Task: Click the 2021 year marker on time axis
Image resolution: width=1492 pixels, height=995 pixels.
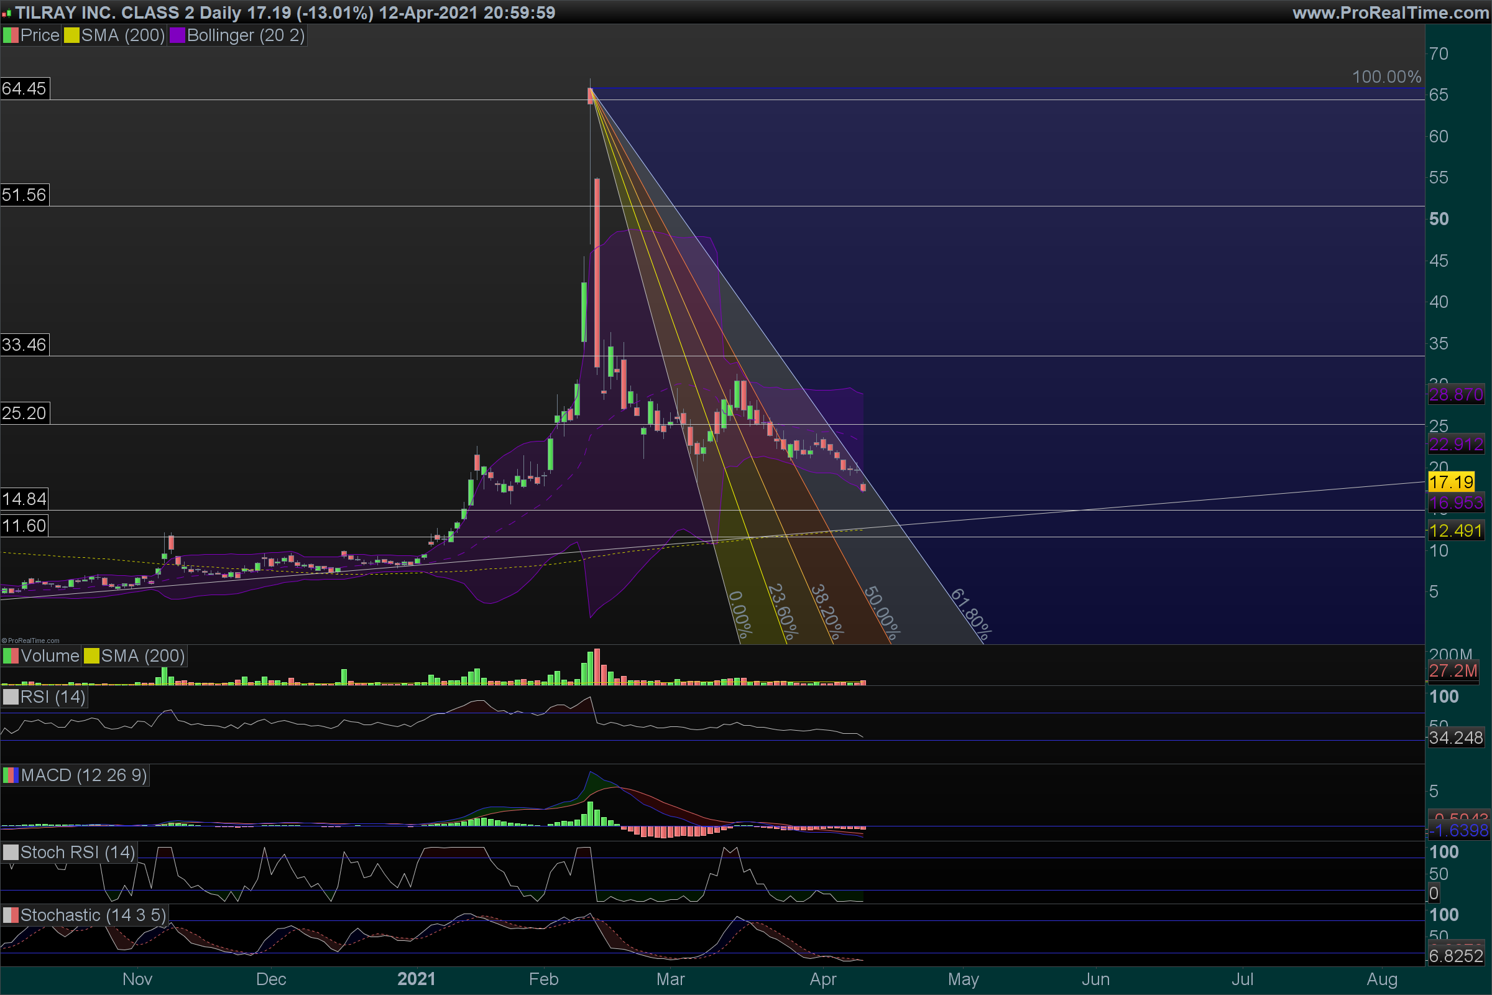Action: [x=416, y=979]
